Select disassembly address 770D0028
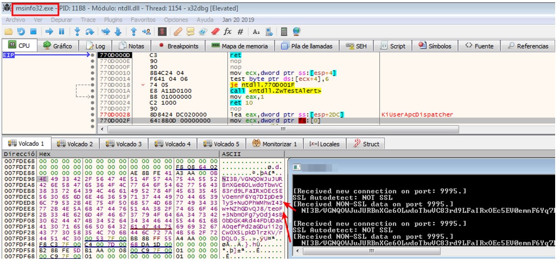Viewport: 557px width, 262px height. coord(116,114)
